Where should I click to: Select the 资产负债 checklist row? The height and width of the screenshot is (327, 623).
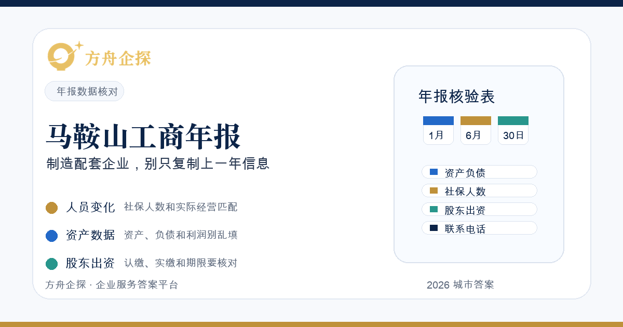(x=479, y=172)
